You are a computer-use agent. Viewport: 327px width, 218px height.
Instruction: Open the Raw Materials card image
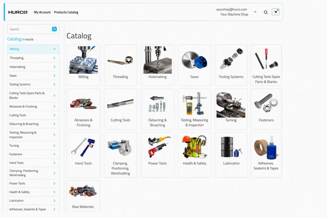[x=83, y=190]
